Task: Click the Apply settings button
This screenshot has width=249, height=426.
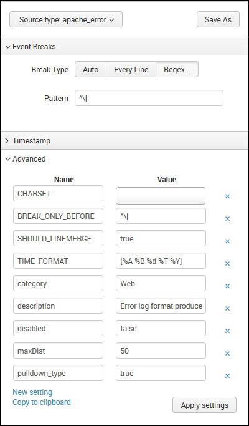Action: 205,405
